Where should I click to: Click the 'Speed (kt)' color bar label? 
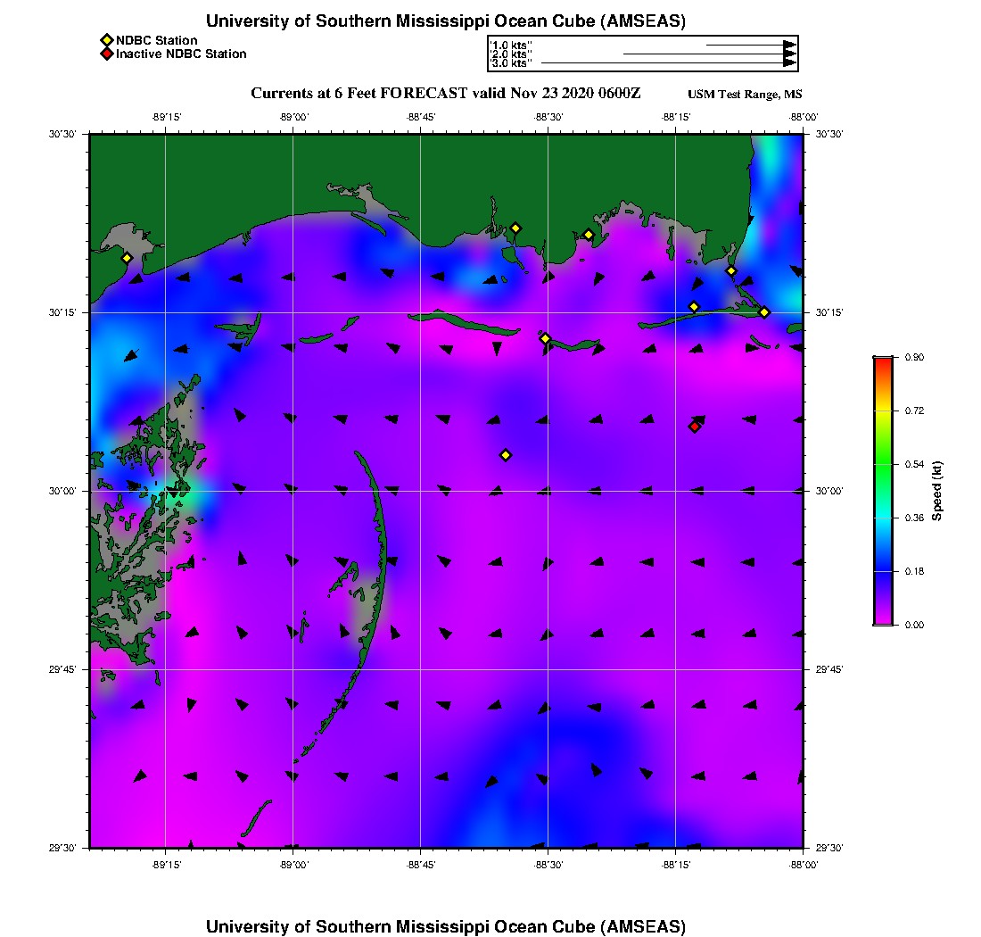click(x=936, y=491)
